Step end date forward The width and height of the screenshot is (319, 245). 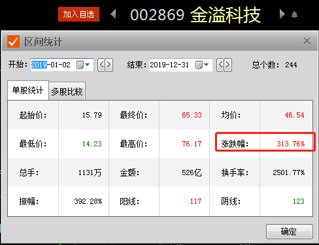(228, 65)
